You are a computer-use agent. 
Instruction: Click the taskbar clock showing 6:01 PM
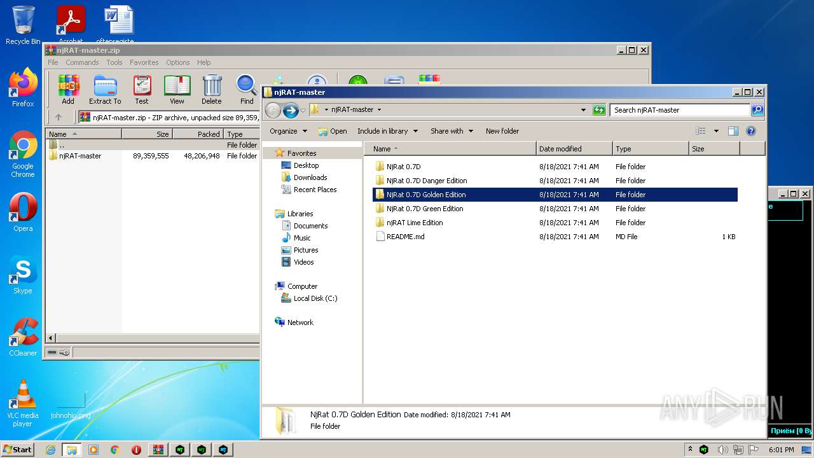pos(782,450)
